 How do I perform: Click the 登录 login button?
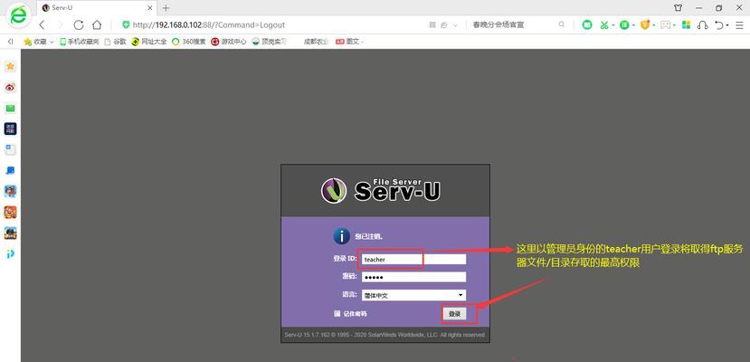tap(454, 314)
